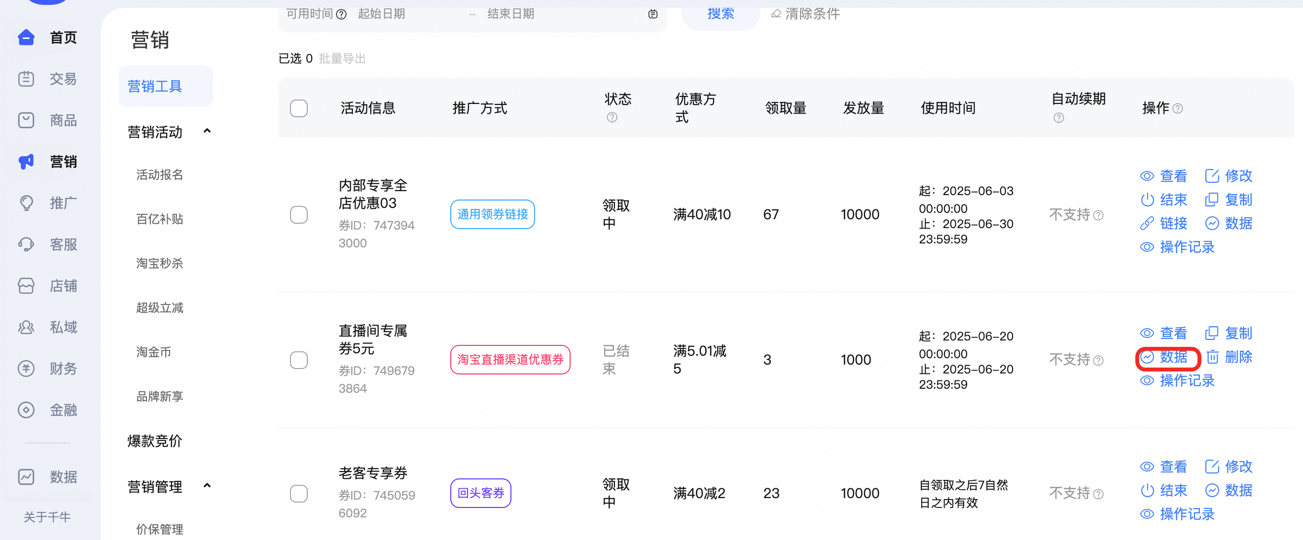Open 店铺 shop icon in sidebar
The height and width of the screenshot is (540, 1303).
point(26,286)
